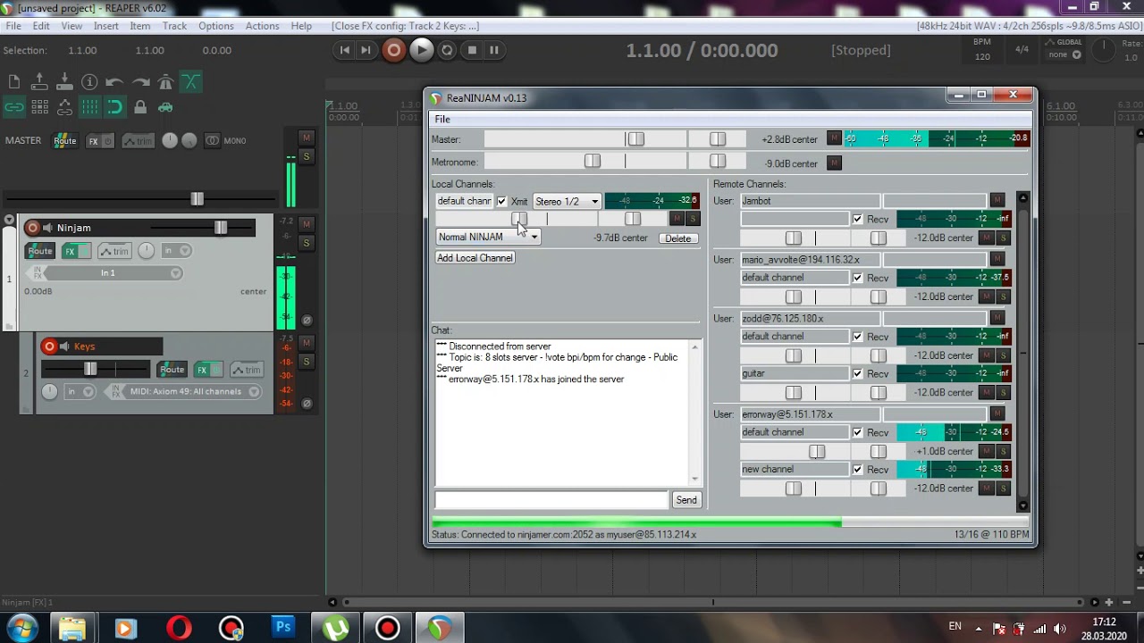Open Master track FX chain
The image size is (1144, 643).
point(93,141)
